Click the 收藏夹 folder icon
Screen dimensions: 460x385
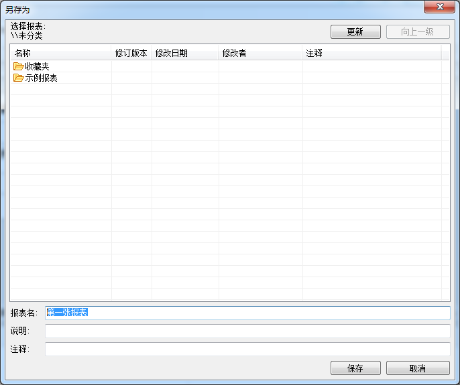(18, 66)
